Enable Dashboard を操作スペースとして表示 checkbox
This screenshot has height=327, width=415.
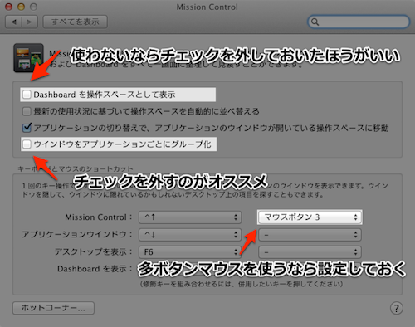27,95
